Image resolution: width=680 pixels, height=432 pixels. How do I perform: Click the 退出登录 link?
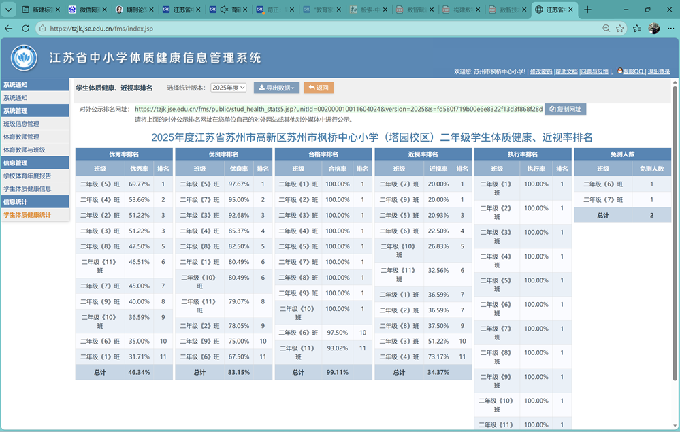pyautogui.click(x=659, y=72)
